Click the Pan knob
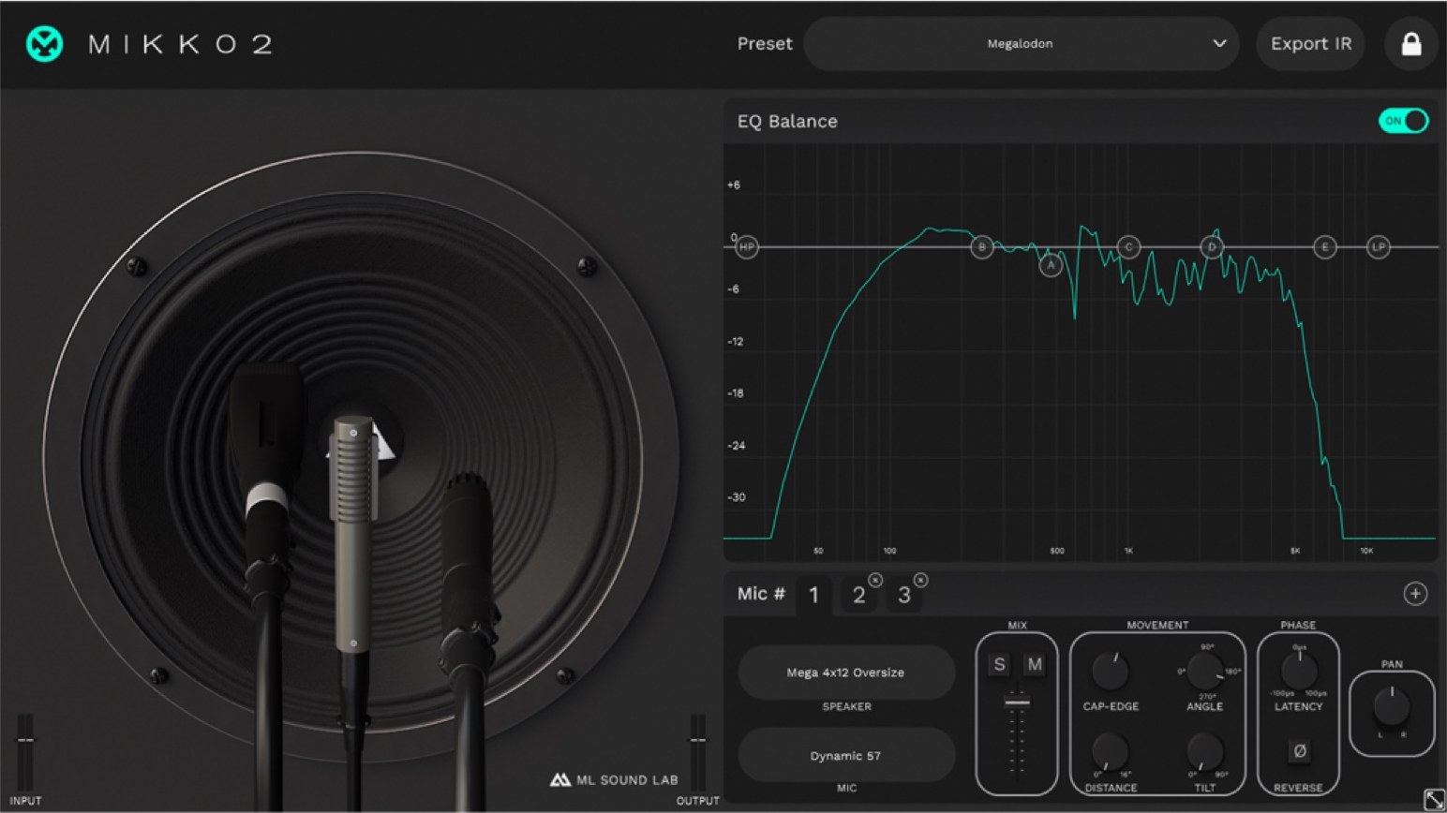Image resolution: width=1447 pixels, height=813 pixels. [x=1392, y=707]
